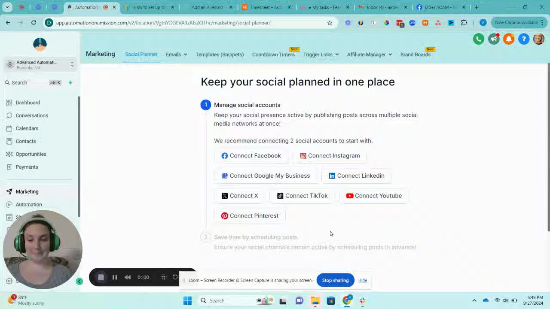Open Chrome extensions puzzle icon

[464, 23]
